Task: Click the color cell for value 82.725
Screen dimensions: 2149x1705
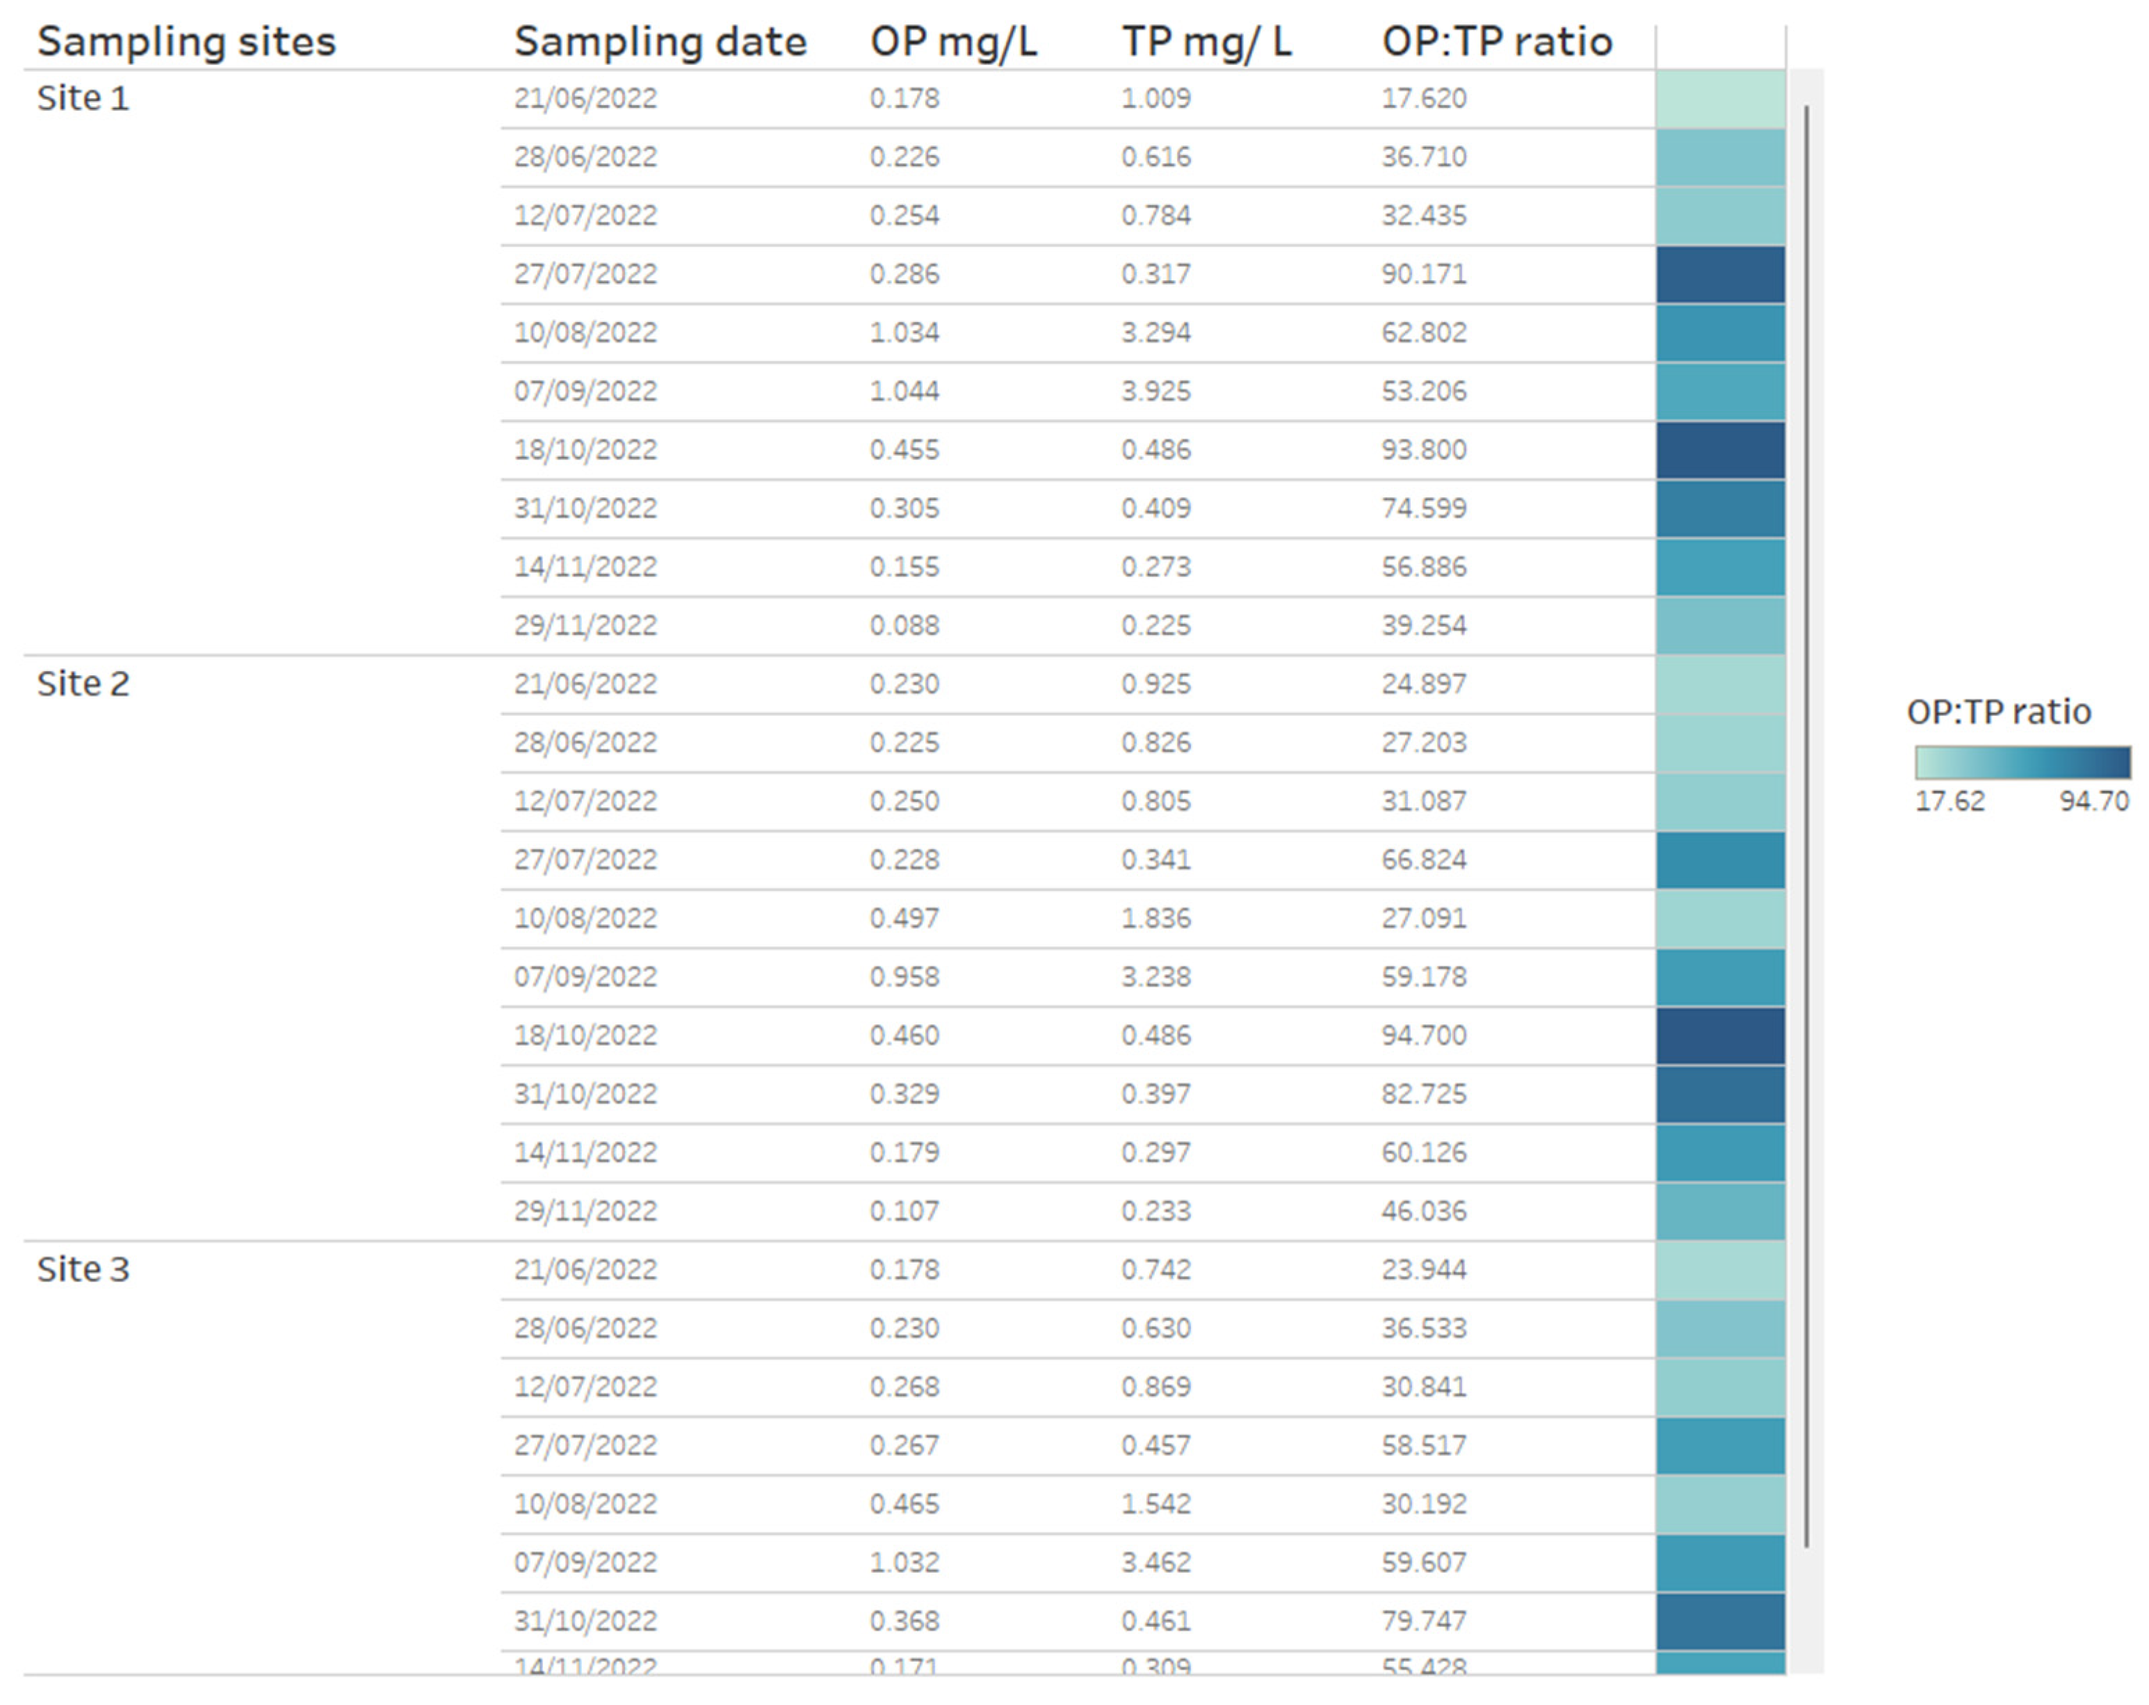Action: pyautogui.click(x=1721, y=1094)
